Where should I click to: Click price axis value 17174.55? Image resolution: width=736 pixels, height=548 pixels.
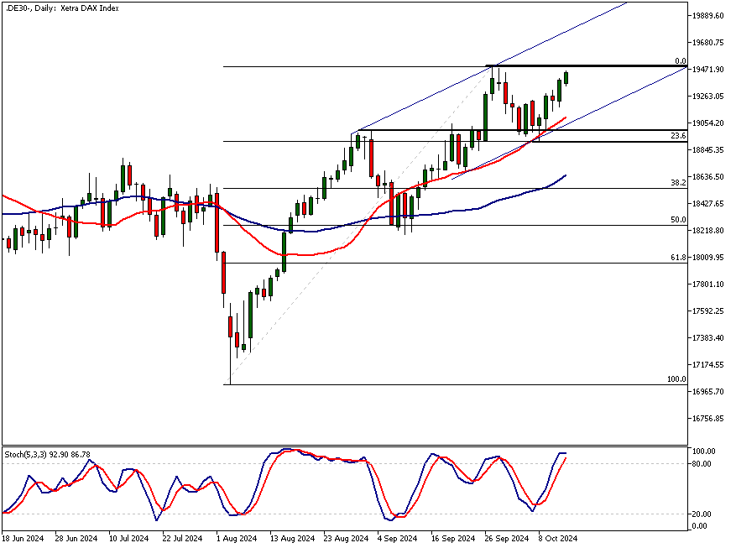708,364
